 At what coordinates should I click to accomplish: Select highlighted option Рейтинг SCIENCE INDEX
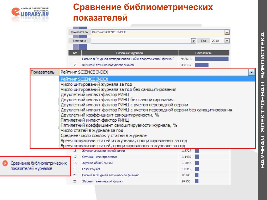coord(157,79)
